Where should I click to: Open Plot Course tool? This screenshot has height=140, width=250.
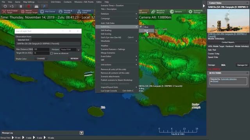[48, 11]
